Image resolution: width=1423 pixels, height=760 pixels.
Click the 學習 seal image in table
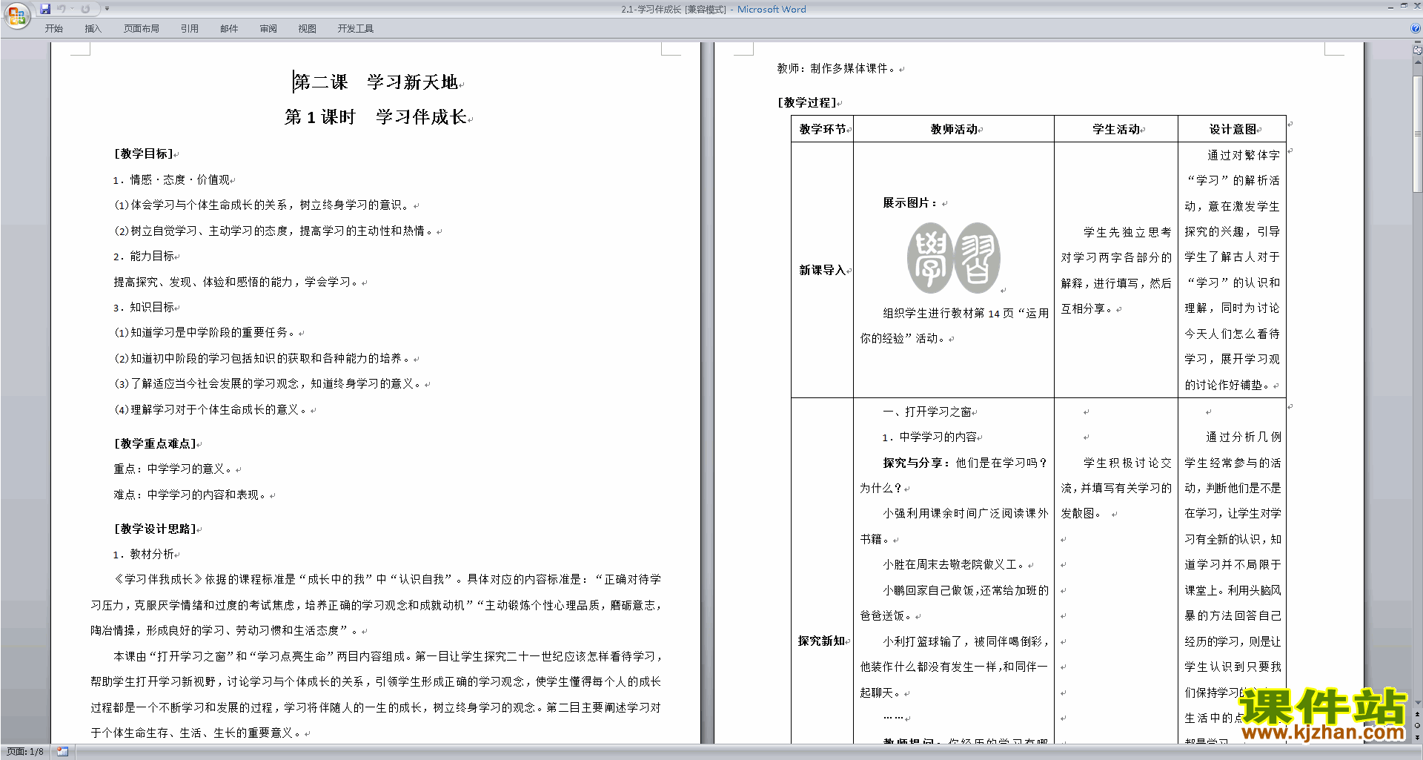(x=954, y=258)
